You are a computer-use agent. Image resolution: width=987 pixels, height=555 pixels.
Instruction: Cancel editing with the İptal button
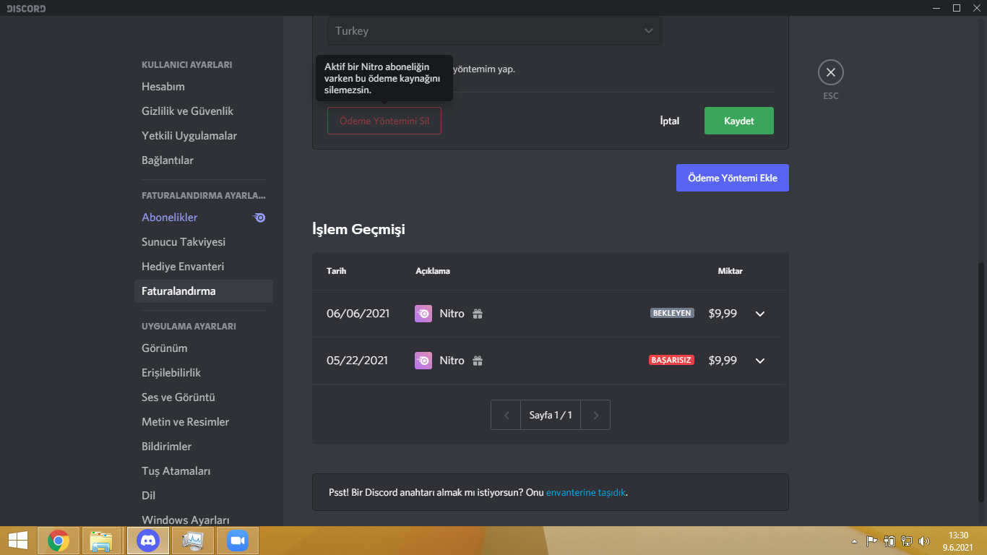pos(670,121)
